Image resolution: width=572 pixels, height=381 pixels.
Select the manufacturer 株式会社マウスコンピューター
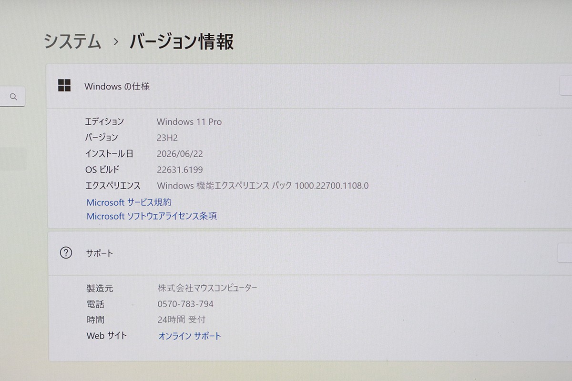pos(207,288)
